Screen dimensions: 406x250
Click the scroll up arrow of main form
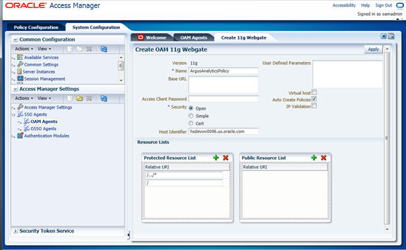coord(387,49)
